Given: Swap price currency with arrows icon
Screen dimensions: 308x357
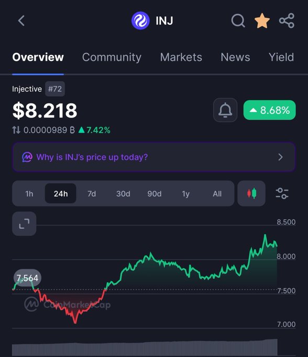Looking at the screenshot, I should point(16,130).
